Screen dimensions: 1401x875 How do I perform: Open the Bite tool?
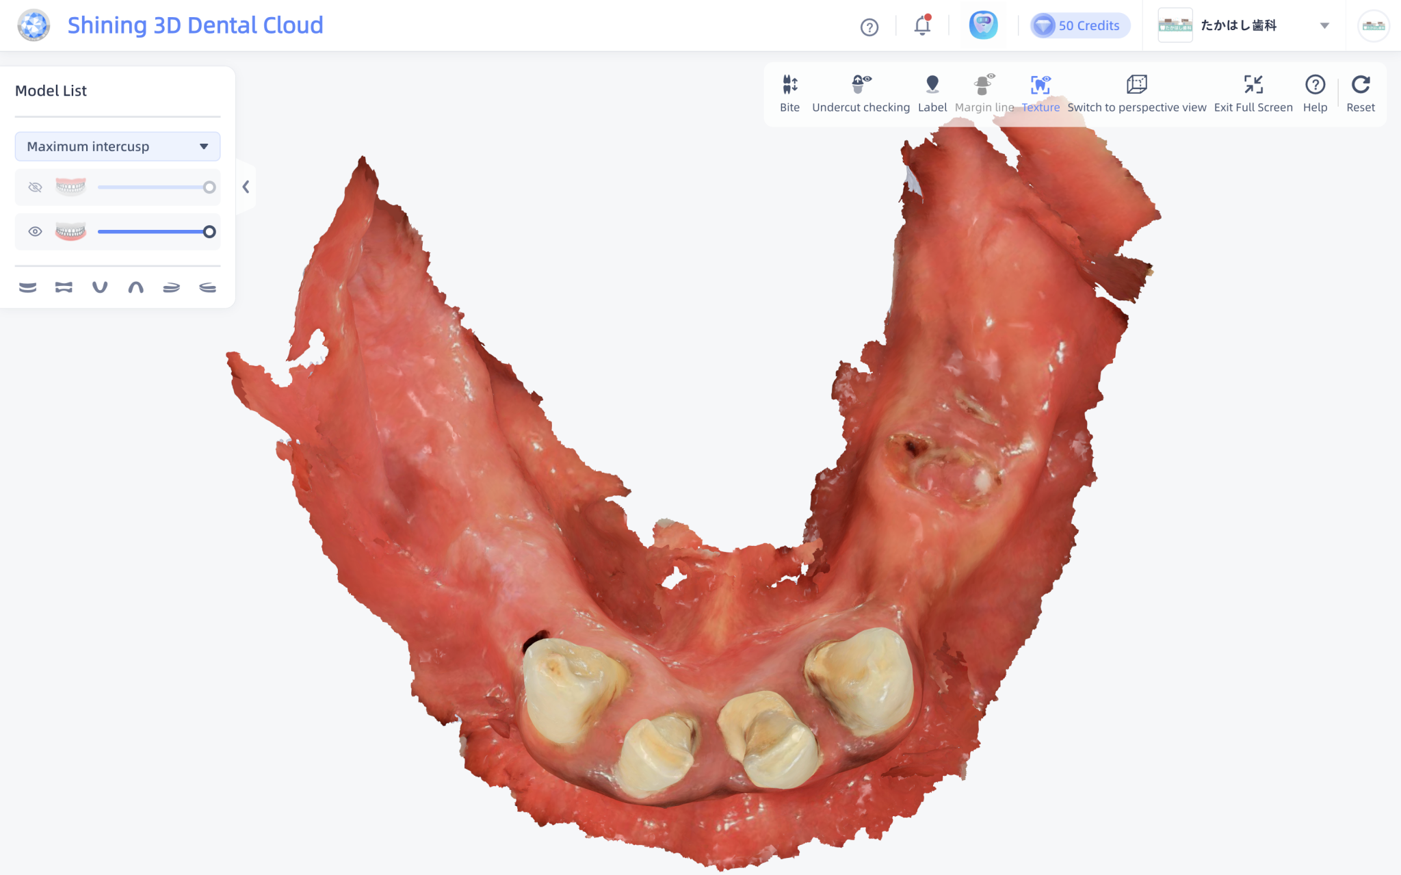tap(789, 92)
